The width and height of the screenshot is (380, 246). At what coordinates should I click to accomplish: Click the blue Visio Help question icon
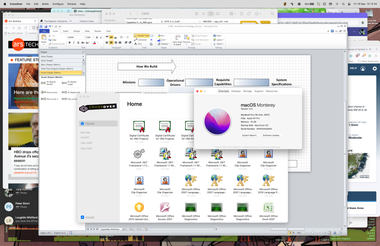[332, 31]
